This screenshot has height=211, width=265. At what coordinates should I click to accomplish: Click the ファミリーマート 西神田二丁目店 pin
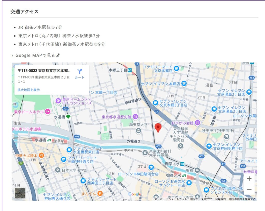pos(83,181)
